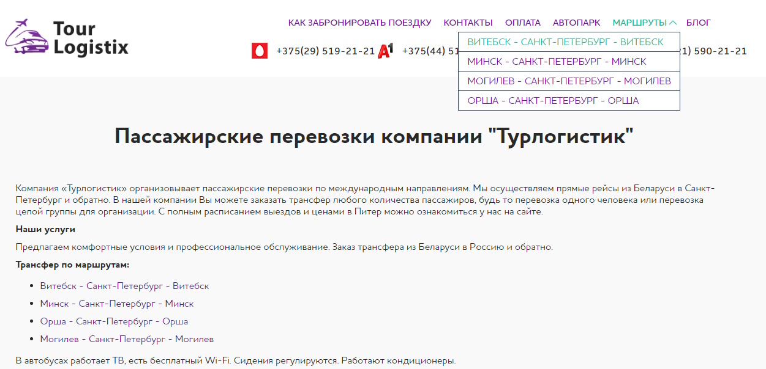Open the bulleted Могилев - Санкт-Петербург - Могилев link
Image resolution: width=766 pixels, height=369 pixels.
[x=127, y=339]
